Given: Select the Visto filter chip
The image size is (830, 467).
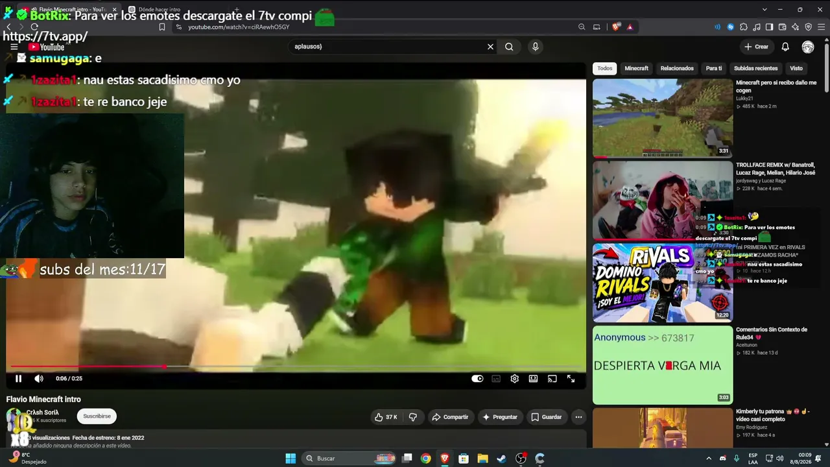Looking at the screenshot, I should pos(796,68).
